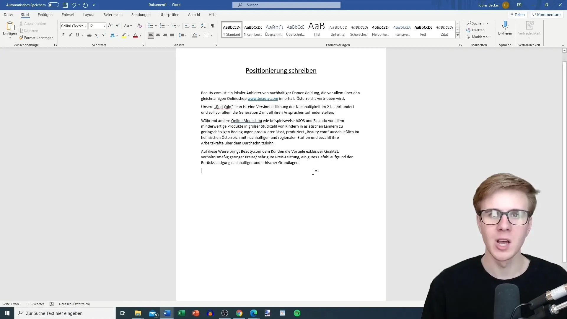Apply subscript formatting

point(97,35)
